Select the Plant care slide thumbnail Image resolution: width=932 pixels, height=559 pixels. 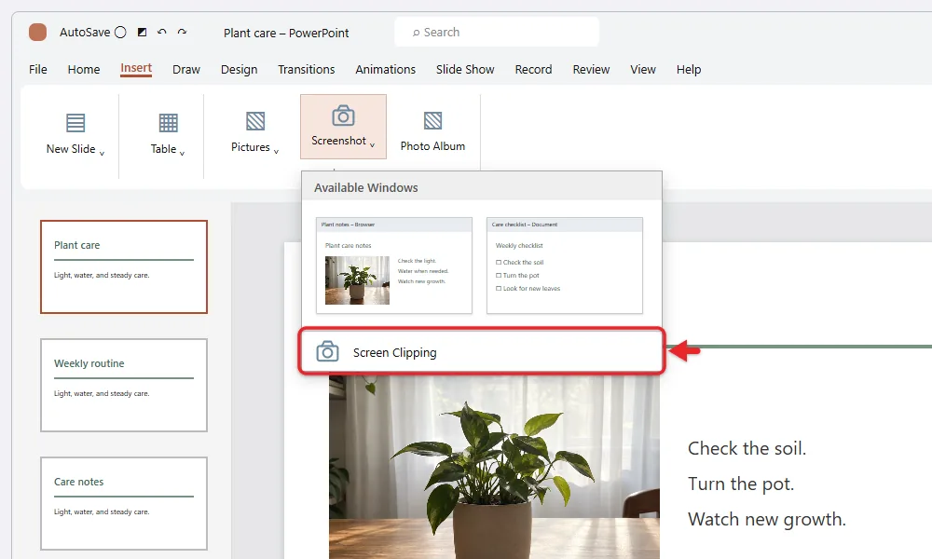pyautogui.click(x=124, y=266)
